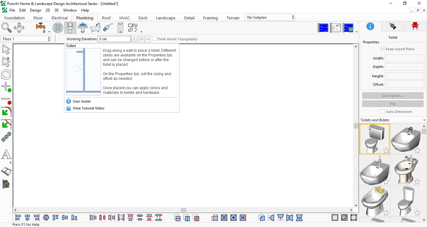The width and height of the screenshot is (427, 227).
Task: Expand the pipes tool dropdown arrow
Action: click(142, 31)
